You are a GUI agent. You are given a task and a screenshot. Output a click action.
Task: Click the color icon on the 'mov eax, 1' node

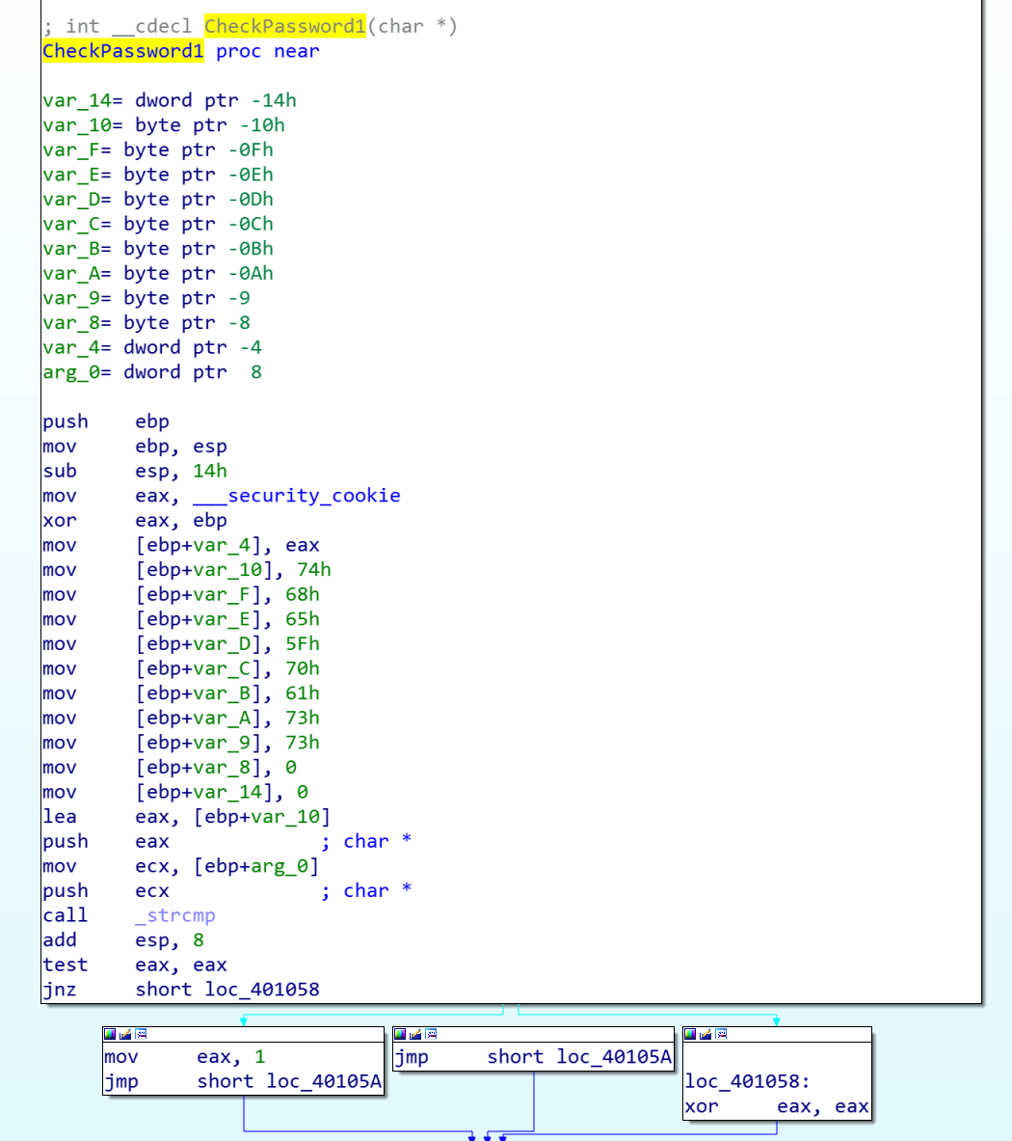coord(110,1034)
